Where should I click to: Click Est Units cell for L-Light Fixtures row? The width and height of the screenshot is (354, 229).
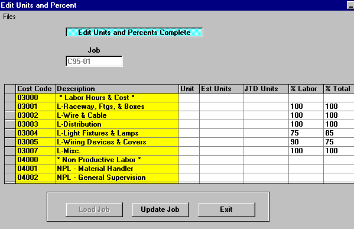pos(221,133)
